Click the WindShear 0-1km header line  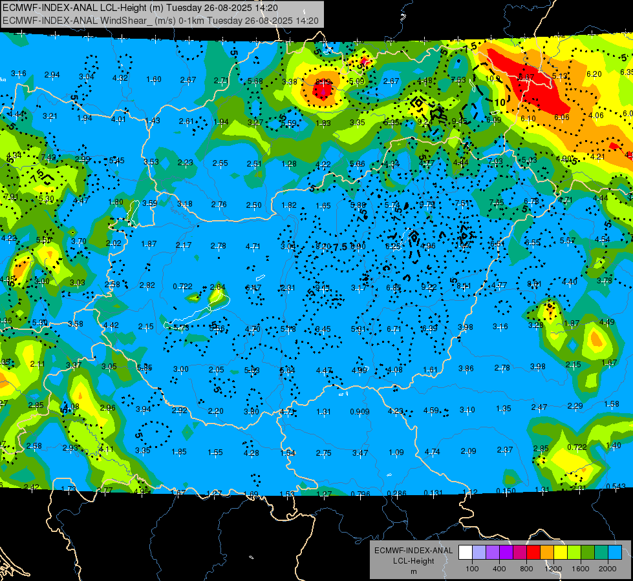tap(160, 21)
